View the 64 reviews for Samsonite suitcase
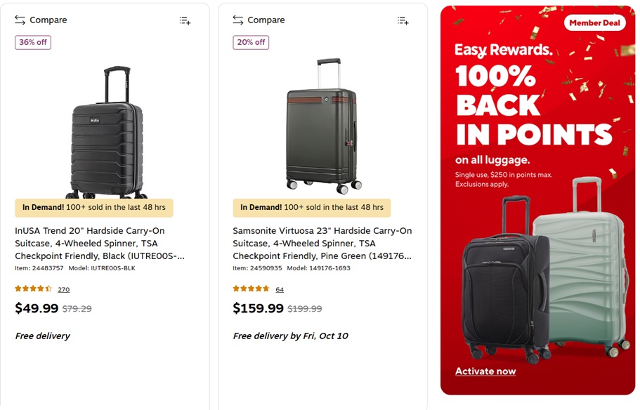 (x=280, y=289)
